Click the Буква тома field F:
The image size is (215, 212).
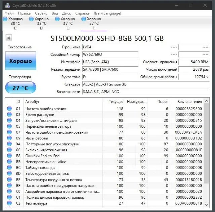click(x=110, y=77)
